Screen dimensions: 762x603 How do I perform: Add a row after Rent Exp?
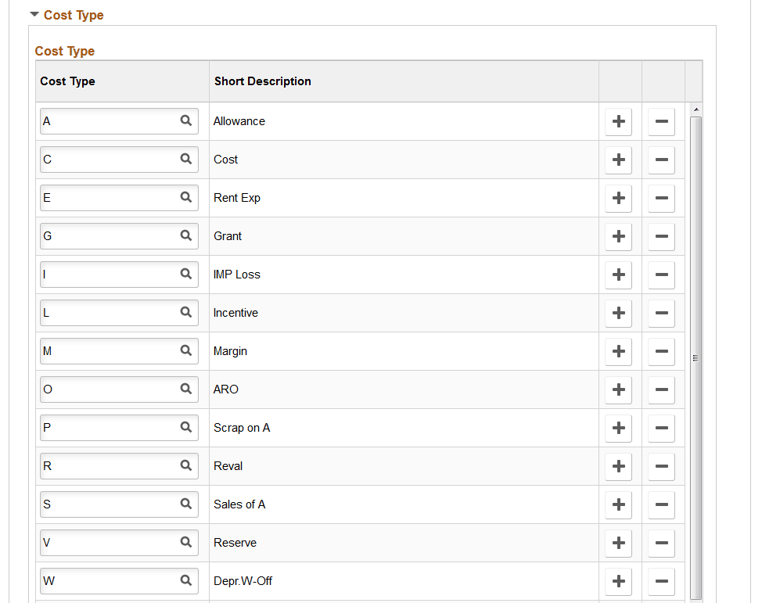618,198
